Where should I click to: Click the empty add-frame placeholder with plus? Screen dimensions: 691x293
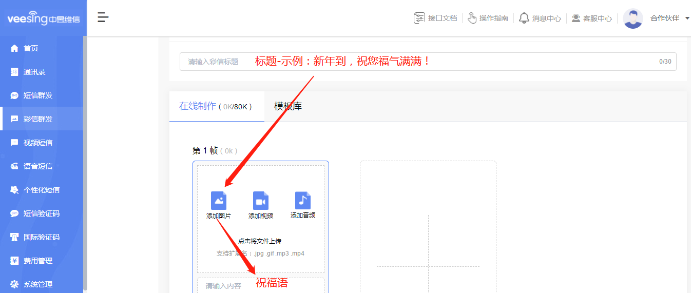(x=428, y=246)
